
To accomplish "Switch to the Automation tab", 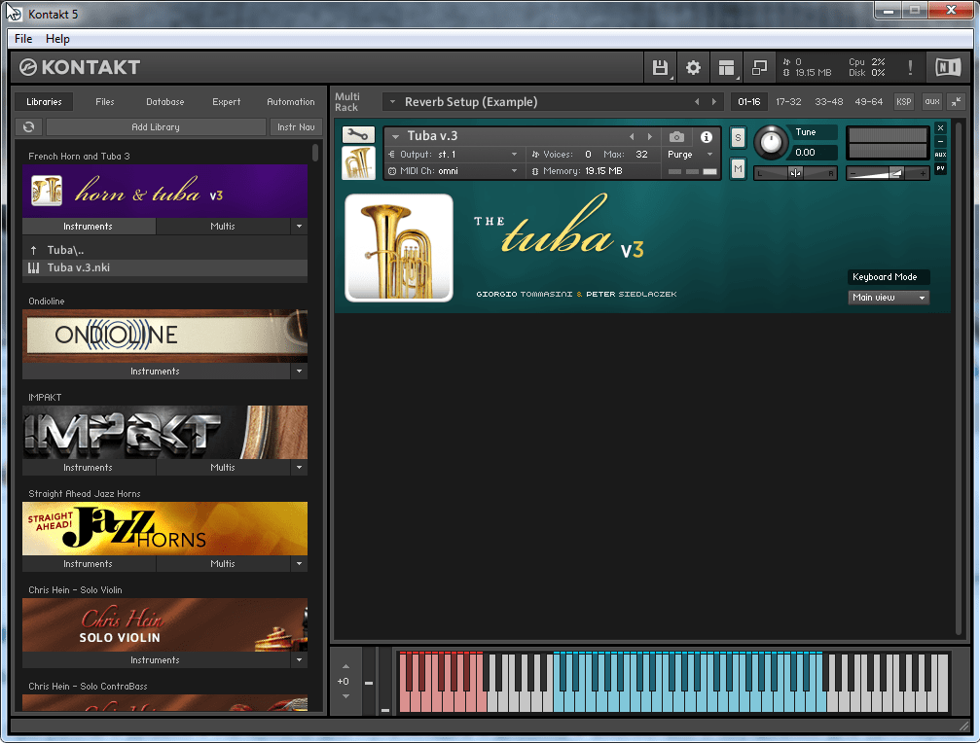I will tap(291, 102).
